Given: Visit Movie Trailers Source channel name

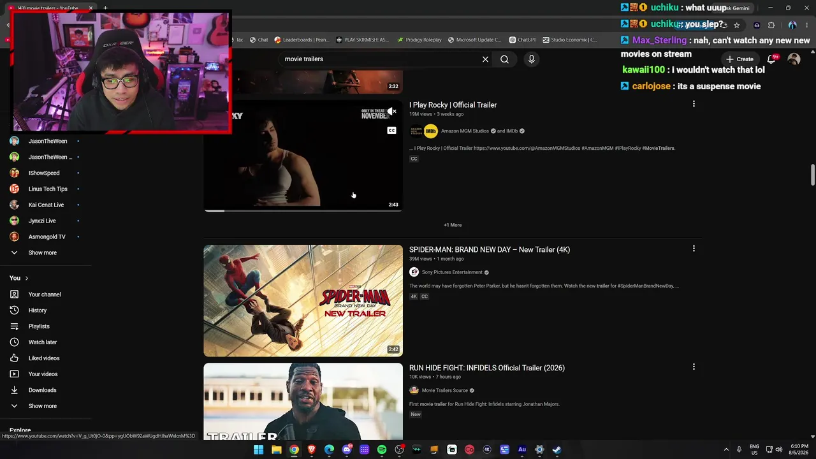Looking at the screenshot, I should click(x=445, y=391).
